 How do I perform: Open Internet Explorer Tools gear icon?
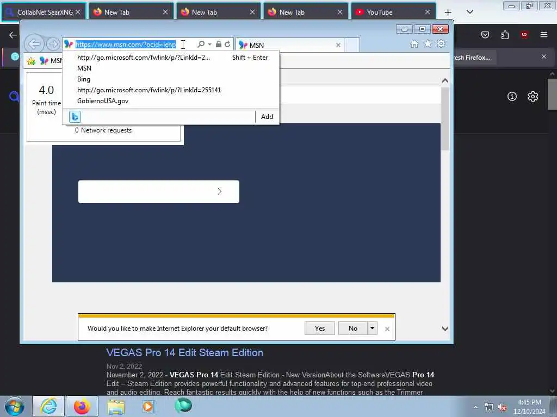pyautogui.click(x=441, y=43)
